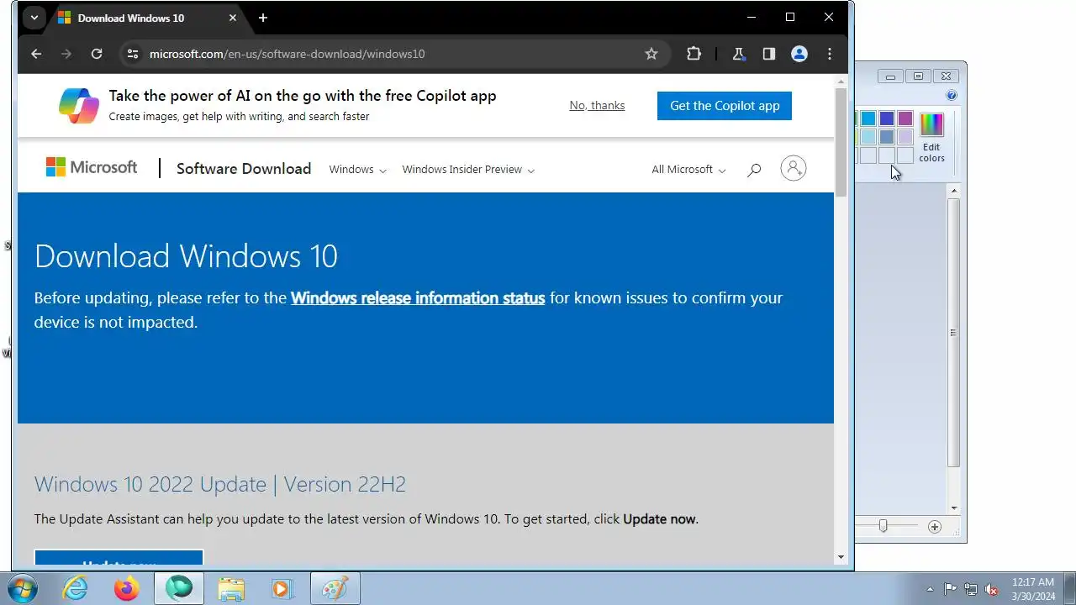
Task: Close the Download Windows 10 tab
Action: [233, 18]
